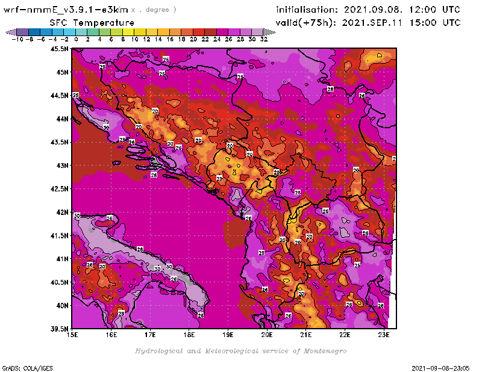The height and width of the screenshot is (372, 482).
Task: Click the 2021-09-08-23:05 timestamp
Action: (440, 368)
